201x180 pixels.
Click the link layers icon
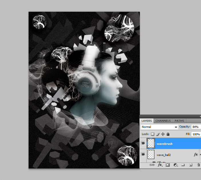point(152,165)
